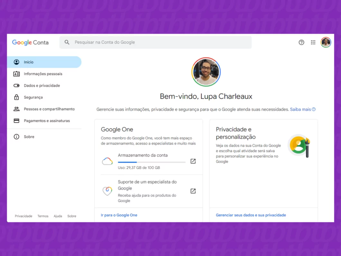341x256 pixels.
Task: Open the Termos footer link
Action: tap(43, 216)
